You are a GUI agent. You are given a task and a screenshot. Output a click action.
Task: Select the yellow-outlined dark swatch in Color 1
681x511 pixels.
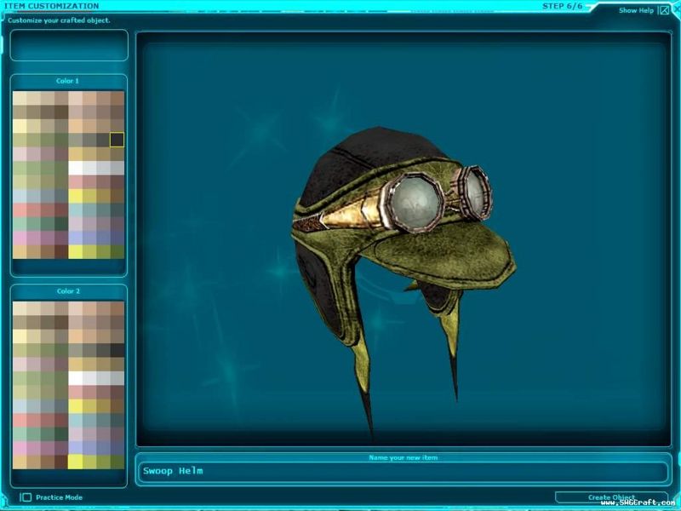coord(117,140)
